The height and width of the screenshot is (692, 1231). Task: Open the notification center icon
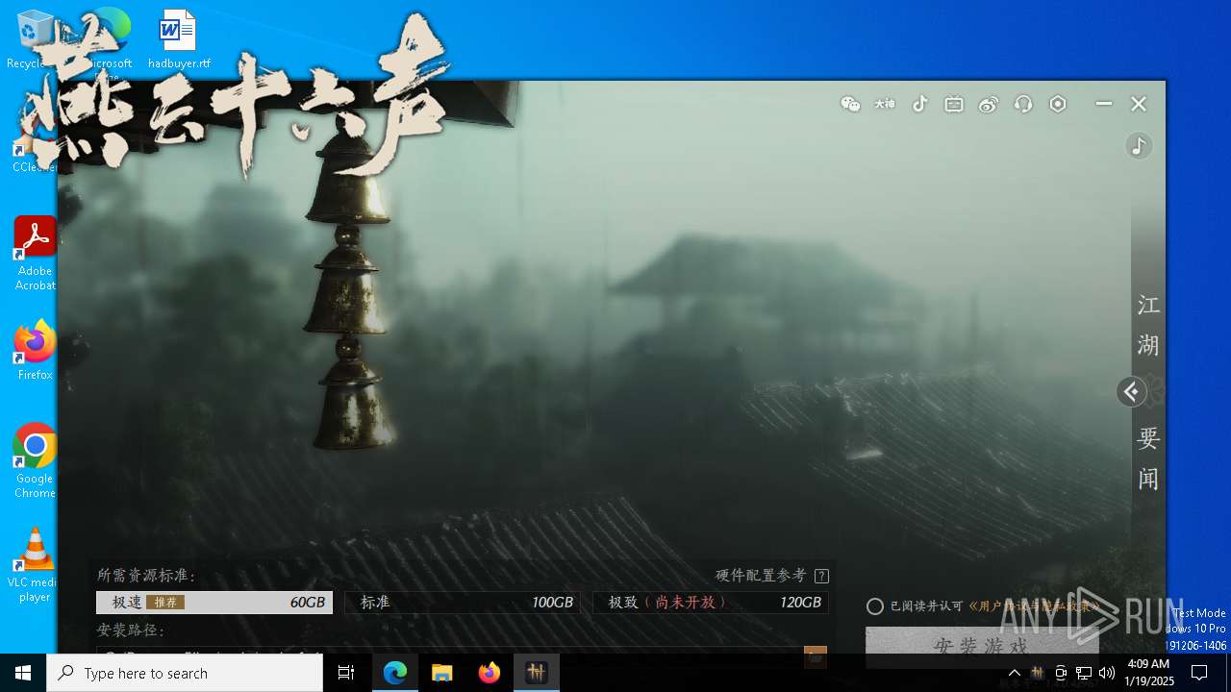1199,673
